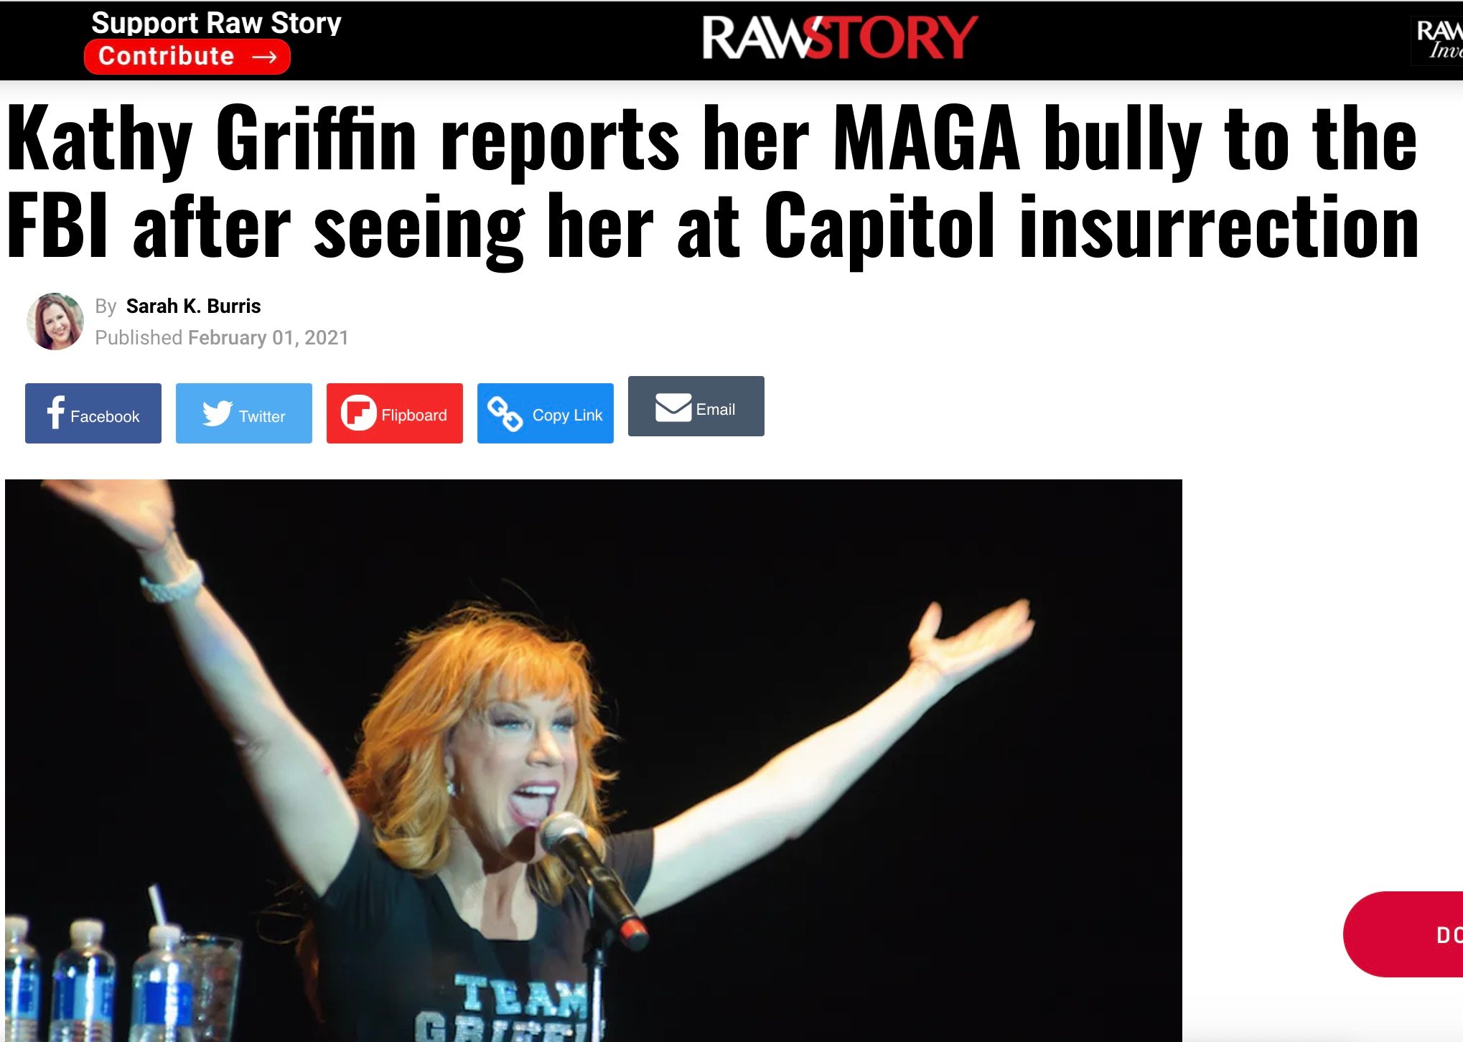Click the Support Raw Story text

[216, 23]
